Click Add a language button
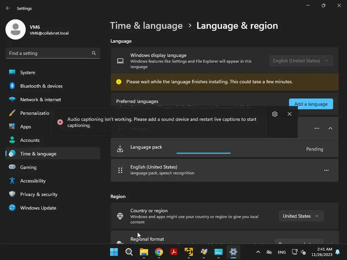Image resolution: width=347 pixels, height=260 pixels. click(x=311, y=104)
